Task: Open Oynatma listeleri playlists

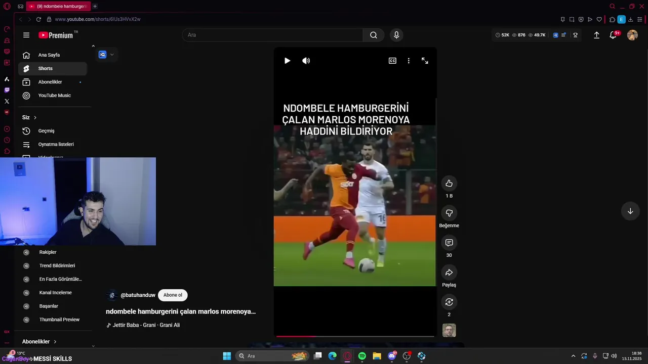Action: coord(53,144)
